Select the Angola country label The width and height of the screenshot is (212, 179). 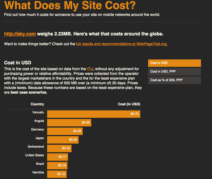[x=39, y=121]
